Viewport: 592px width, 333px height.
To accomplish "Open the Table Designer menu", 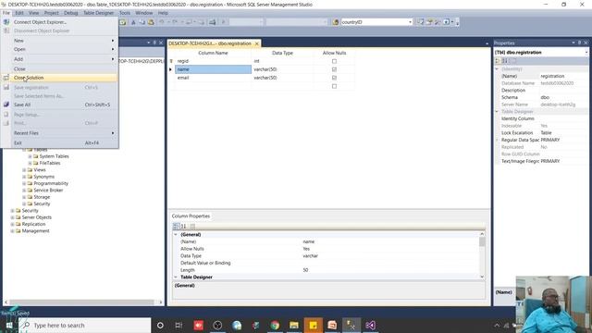I will pos(98,13).
